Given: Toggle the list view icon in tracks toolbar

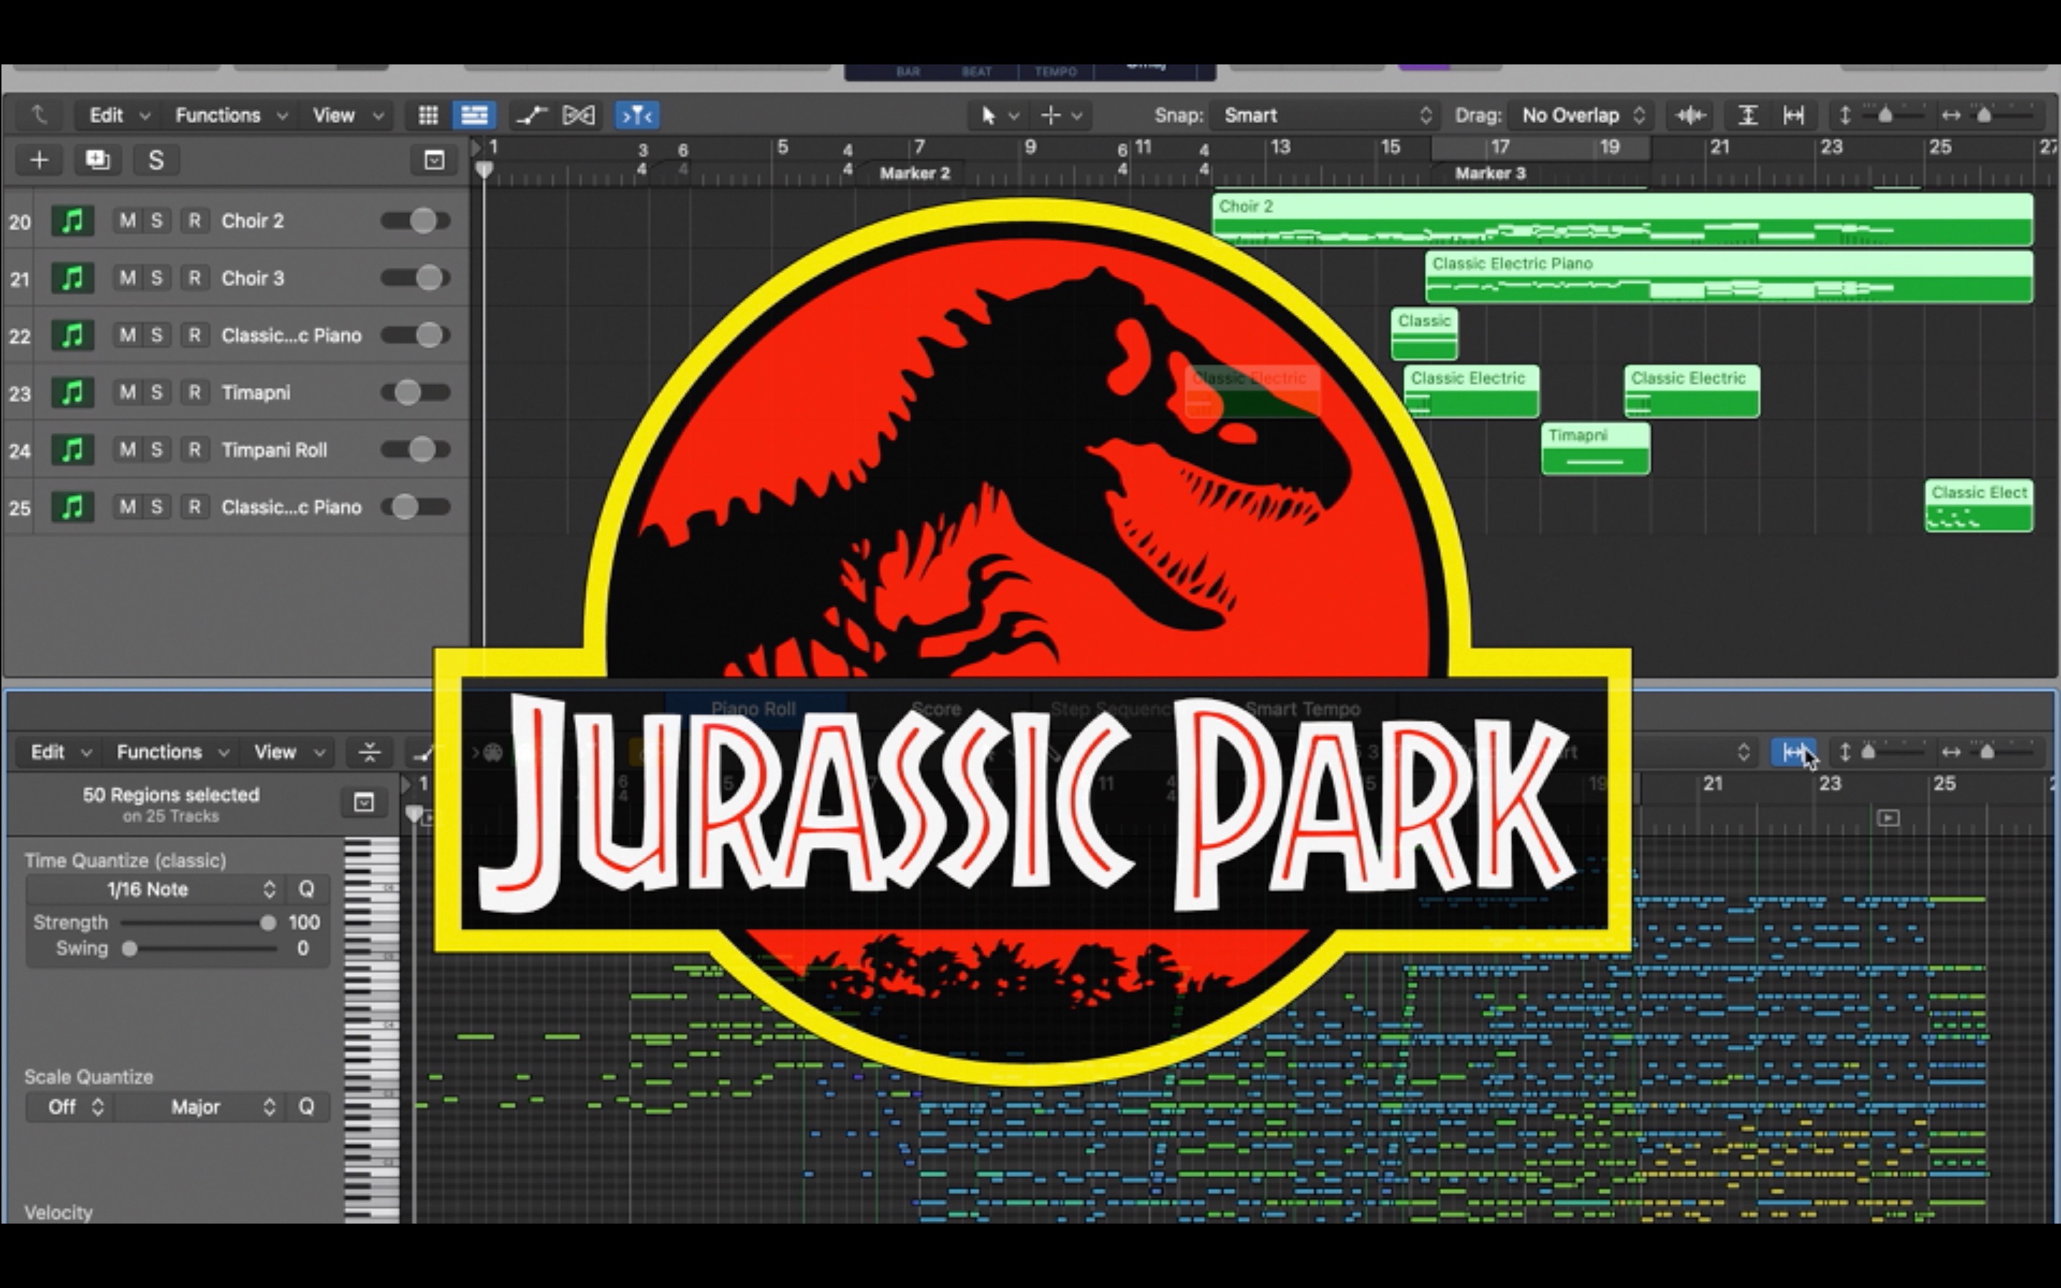Looking at the screenshot, I should [474, 115].
